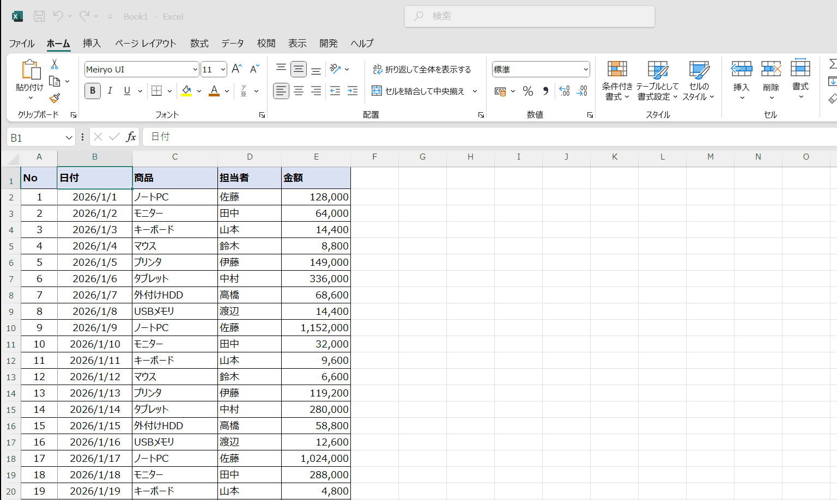The height and width of the screenshot is (500, 837).
Task: Switch to the データ ribbon tab
Action: click(x=233, y=43)
